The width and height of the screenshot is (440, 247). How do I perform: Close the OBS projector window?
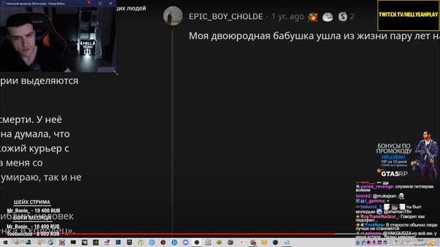tap(111, 3)
